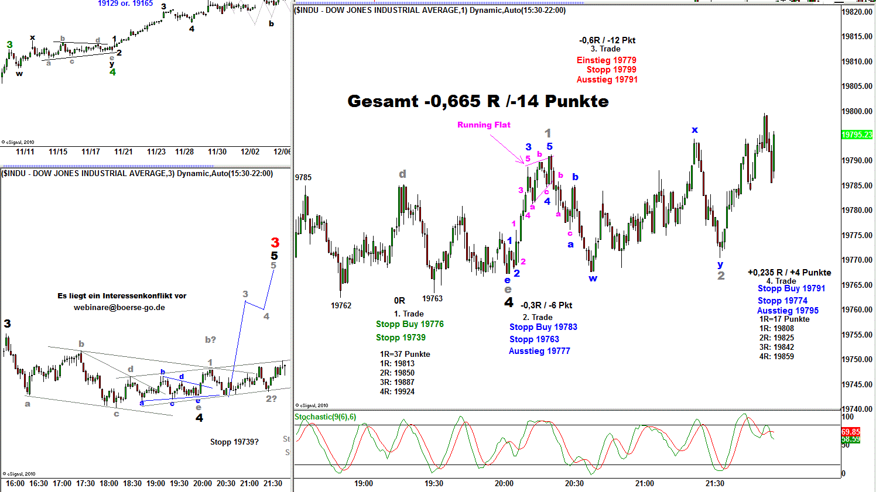Select the 'Es liegt ein Interessenkonflikt vor' notice
Image resolution: width=876 pixels, height=492 pixels.
122,295
